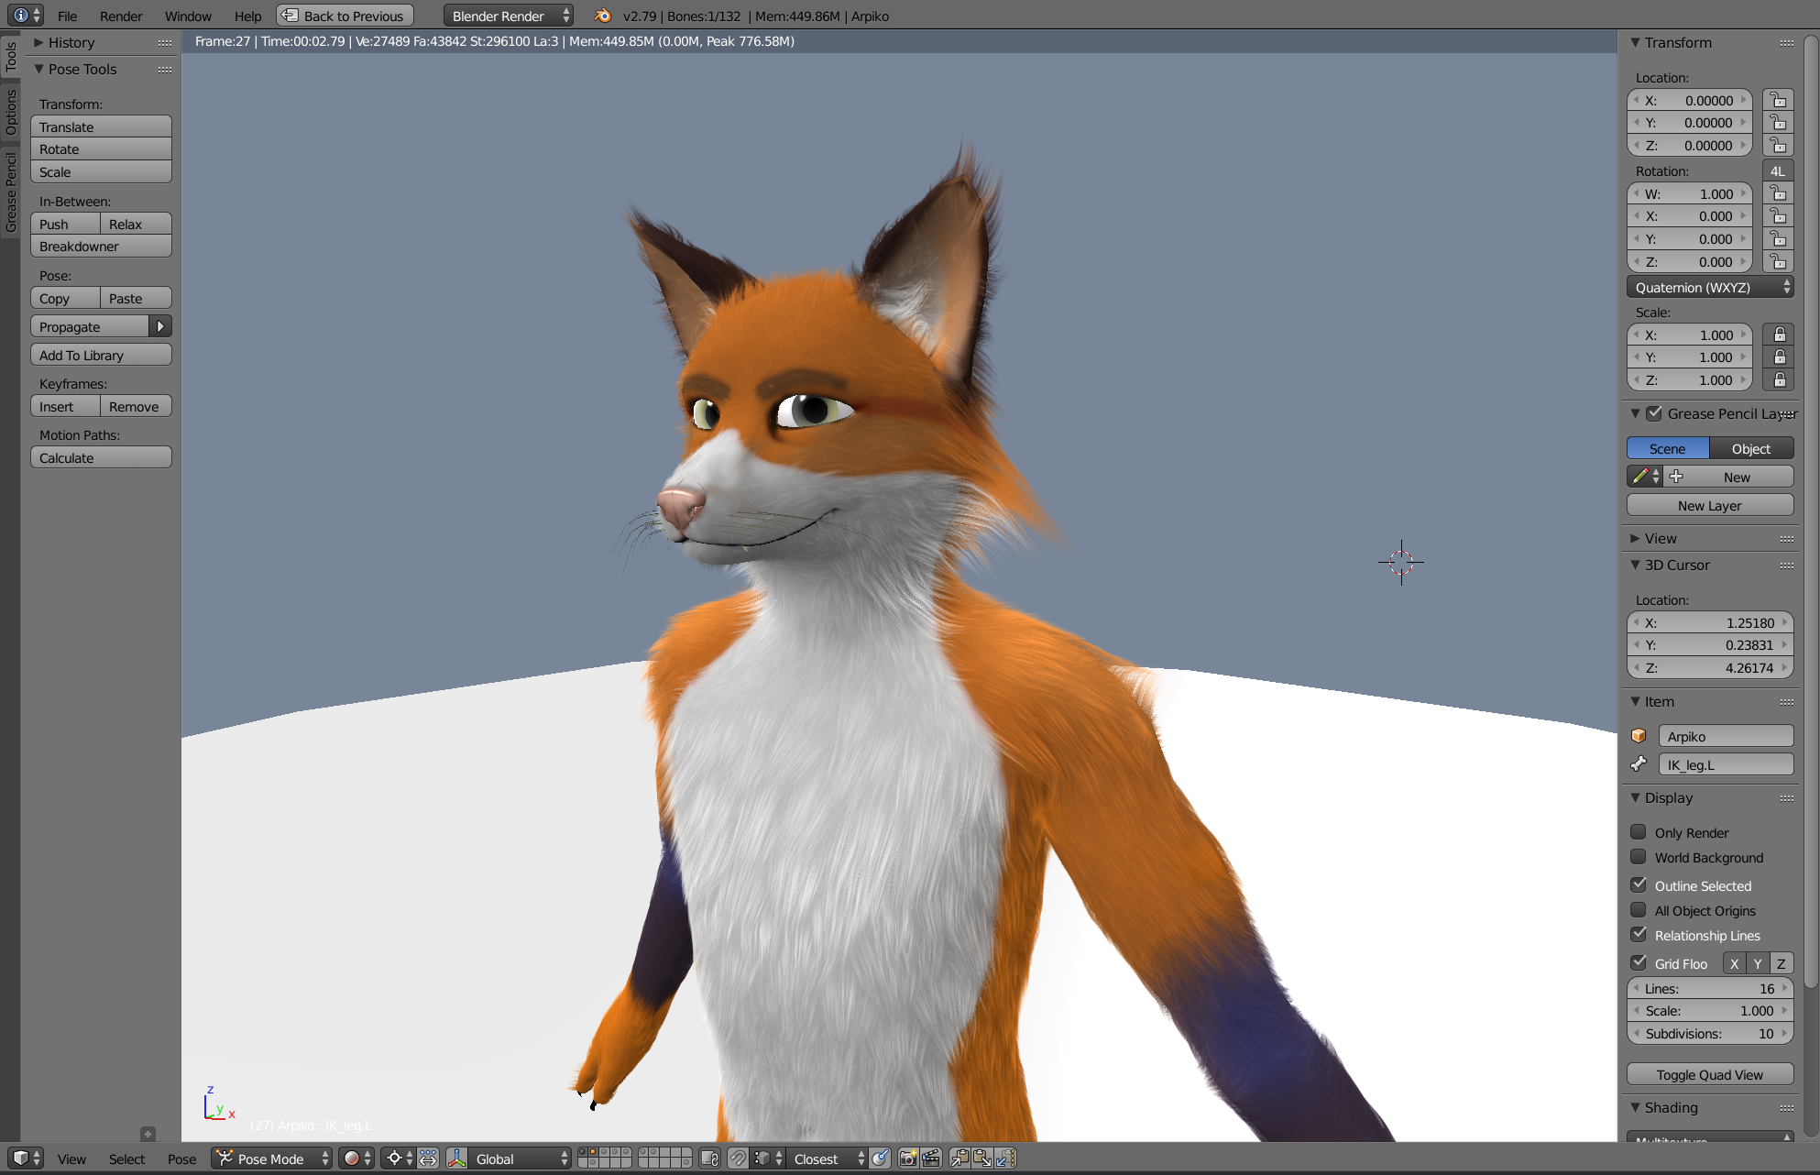Collapse the Display panel
This screenshot has height=1175, width=1820.
click(x=1635, y=797)
